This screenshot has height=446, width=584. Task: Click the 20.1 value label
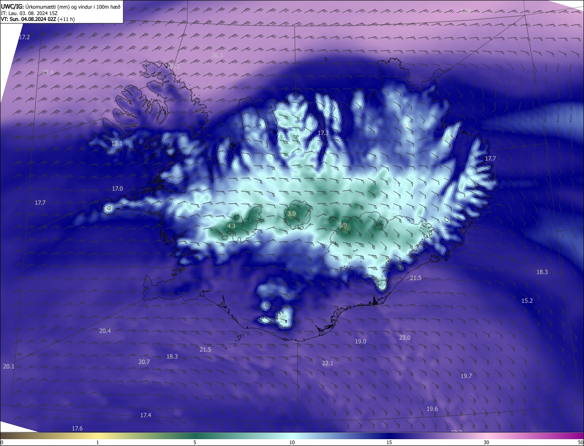tap(9, 366)
